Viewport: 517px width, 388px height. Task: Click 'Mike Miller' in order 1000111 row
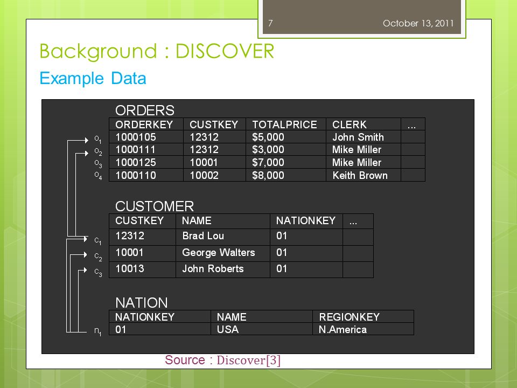(357, 149)
